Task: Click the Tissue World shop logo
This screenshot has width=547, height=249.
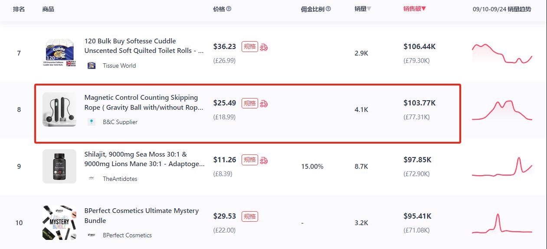Action: pyautogui.click(x=92, y=66)
